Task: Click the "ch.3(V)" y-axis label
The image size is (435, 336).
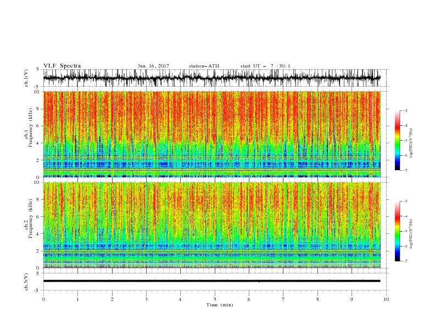Action: tap(26, 282)
